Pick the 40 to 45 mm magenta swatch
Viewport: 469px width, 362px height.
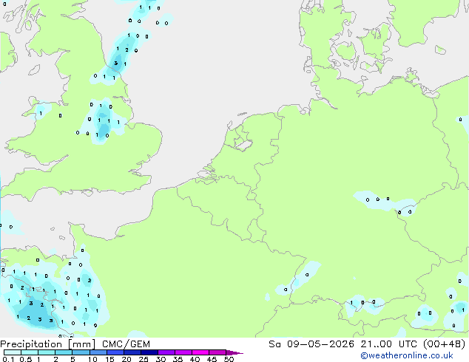coord(200,352)
